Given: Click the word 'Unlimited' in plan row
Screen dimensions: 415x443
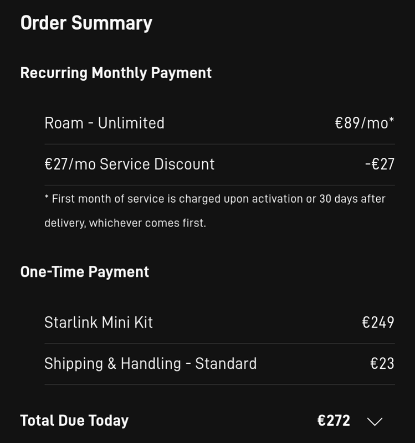Looking at the screenshot, I should (x=131, y=123).
